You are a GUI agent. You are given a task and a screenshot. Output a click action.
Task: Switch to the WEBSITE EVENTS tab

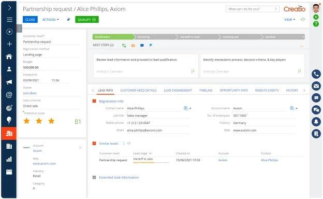click(267, 91)
